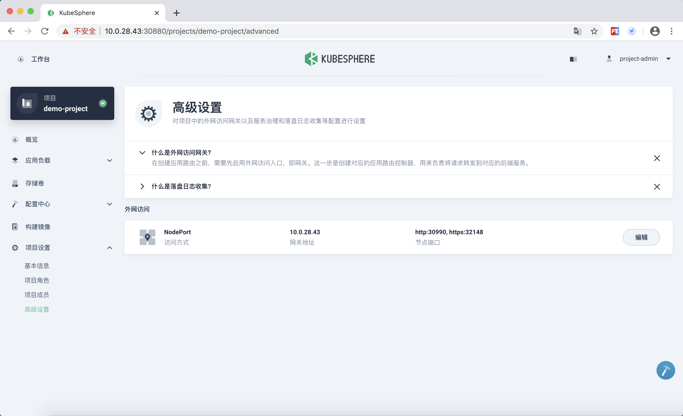Image resolution: width=683 pixels, height=416 pixels.
Task: Click the floating hammer toolbox icon
Action: click(x=665, y=370)
